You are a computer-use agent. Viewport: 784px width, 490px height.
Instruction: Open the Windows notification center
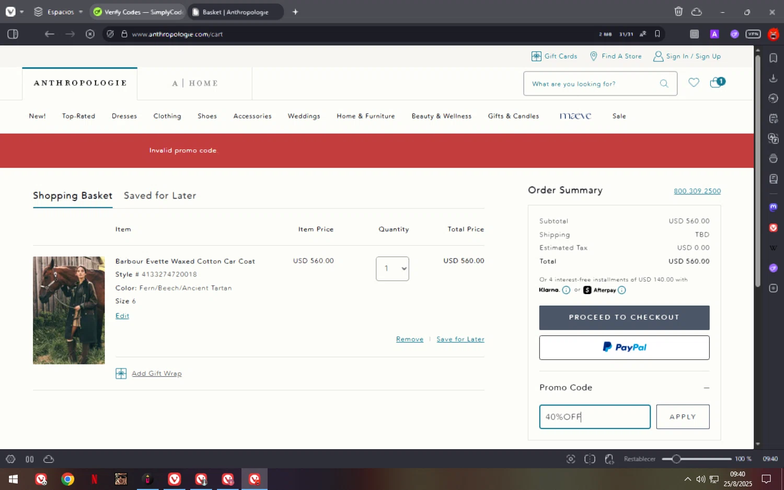pyautogui.click(x=766, y=479)
